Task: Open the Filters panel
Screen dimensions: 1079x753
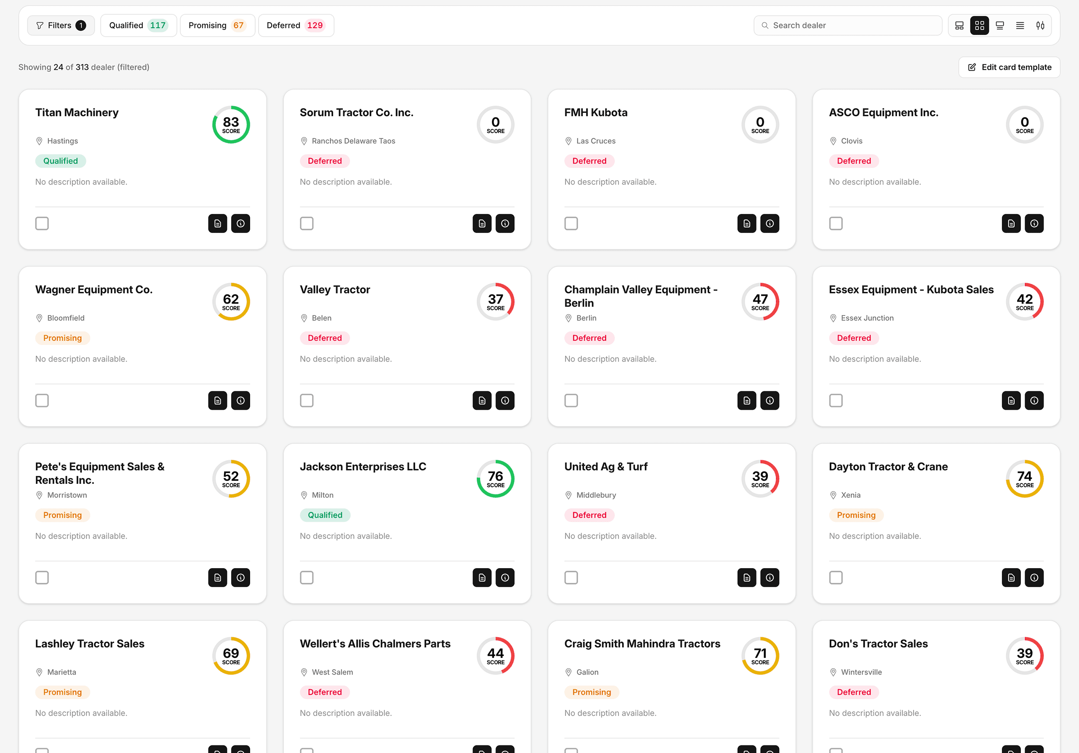Action: click(x=61, y=25)
